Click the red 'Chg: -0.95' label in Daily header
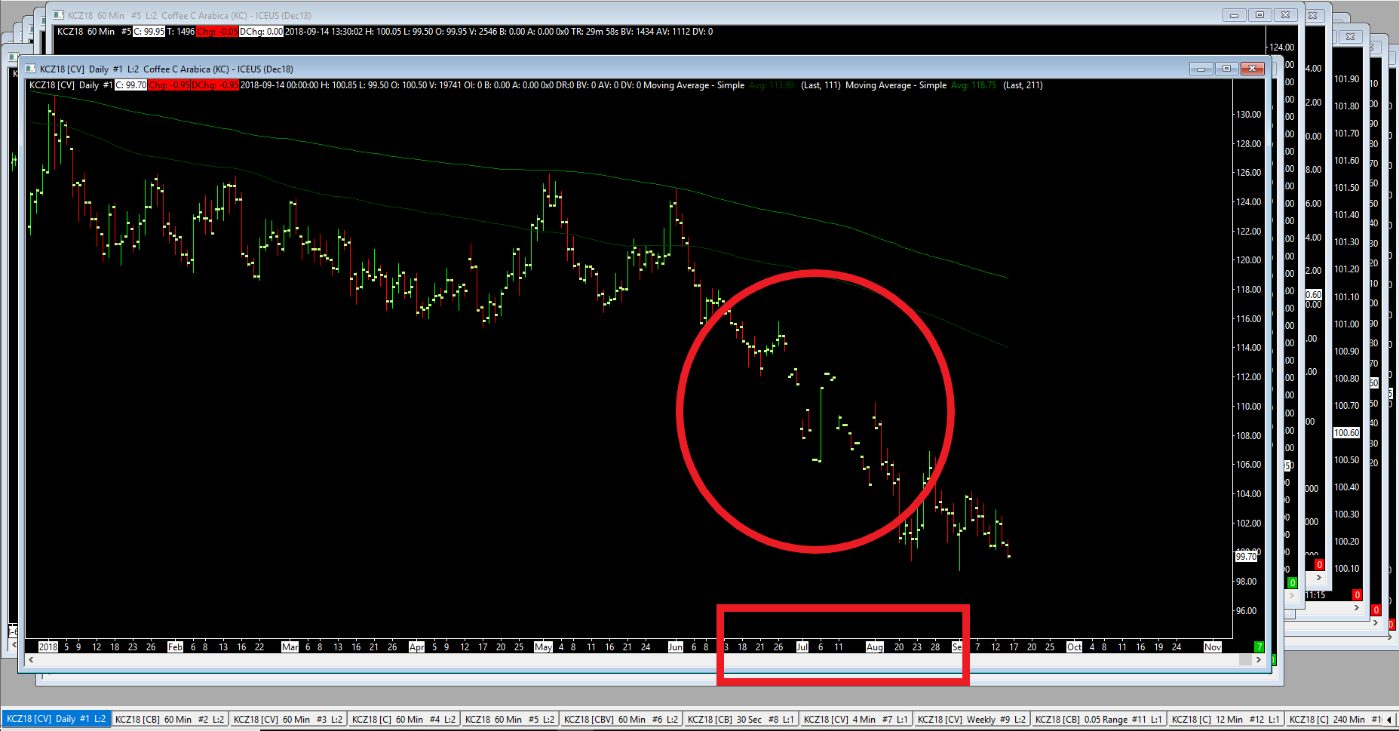Image resolution: width=1399 pixels, height=731 pixels. point(169,85)
